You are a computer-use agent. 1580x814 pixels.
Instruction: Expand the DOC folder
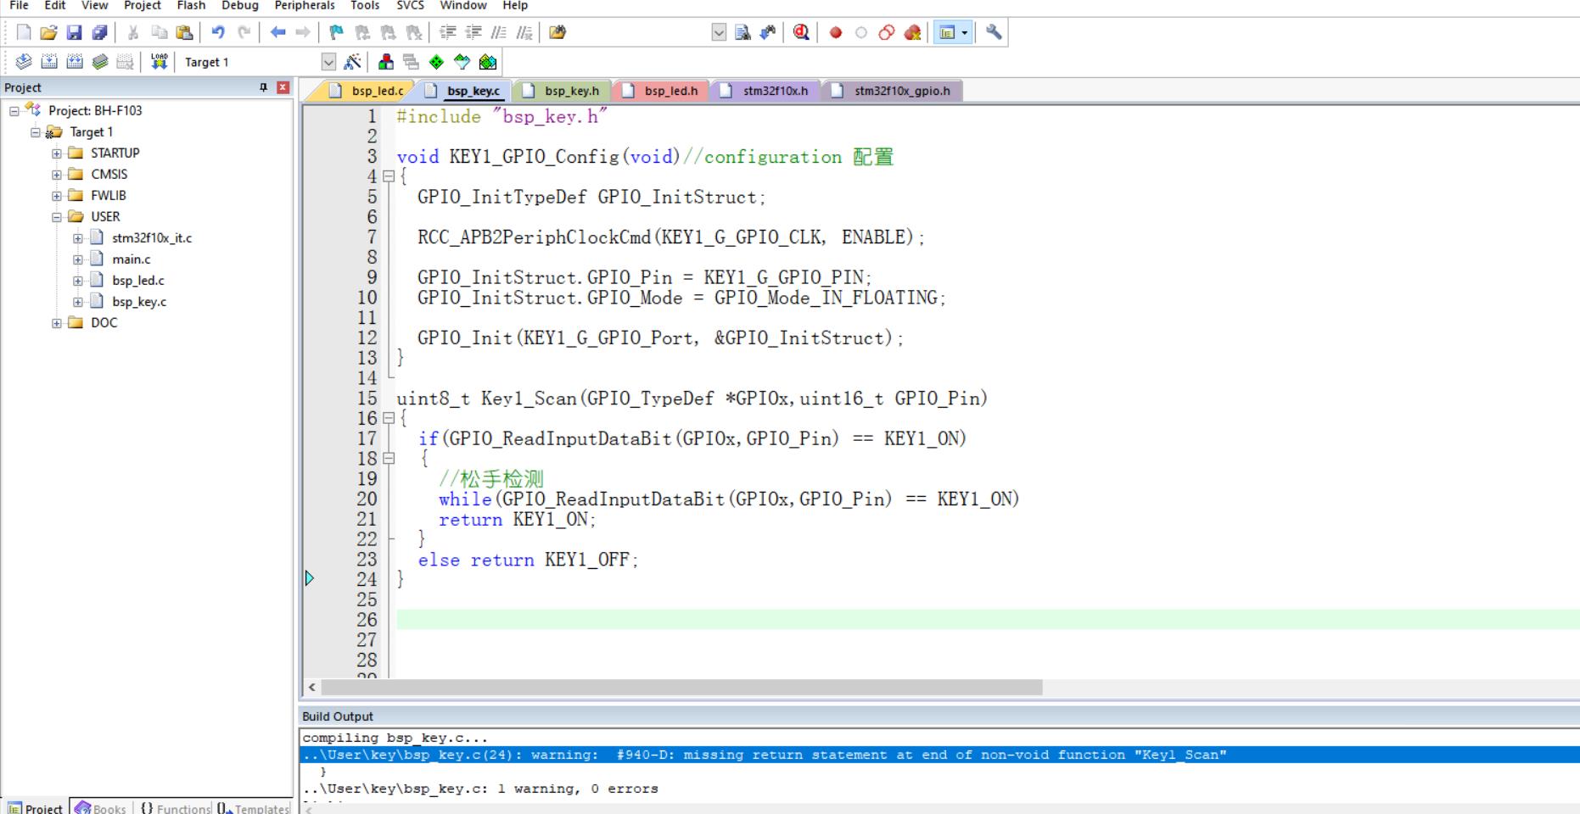(57, 323)
